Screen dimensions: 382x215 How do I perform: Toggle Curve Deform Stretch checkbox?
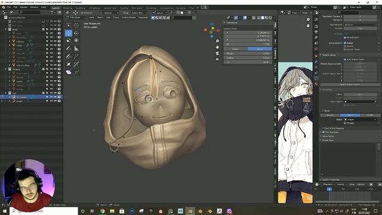pos(345,46)
